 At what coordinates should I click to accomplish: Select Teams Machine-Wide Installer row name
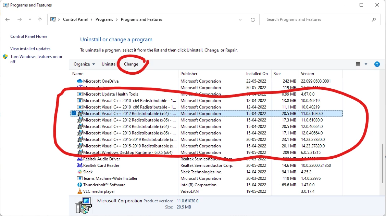110,178
